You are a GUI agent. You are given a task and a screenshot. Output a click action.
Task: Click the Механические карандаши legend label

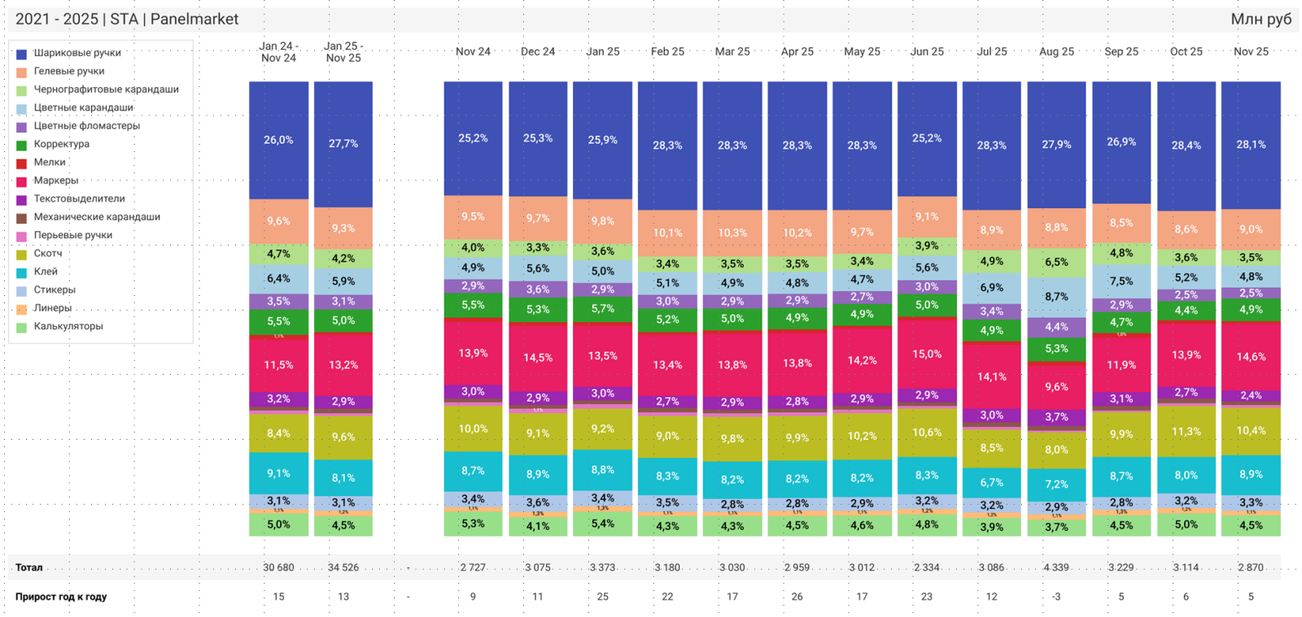97,217
